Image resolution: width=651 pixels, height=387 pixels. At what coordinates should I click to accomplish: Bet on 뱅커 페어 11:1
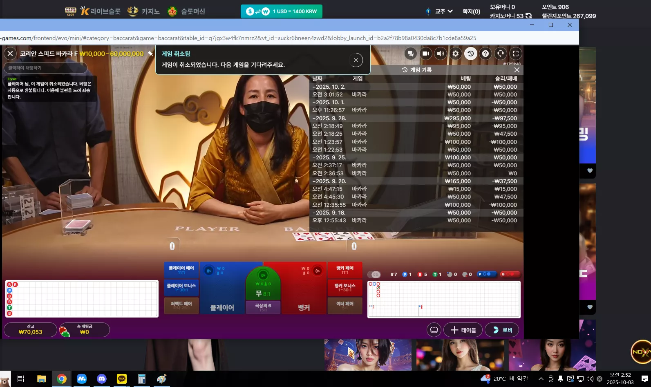tap(345, 270)
